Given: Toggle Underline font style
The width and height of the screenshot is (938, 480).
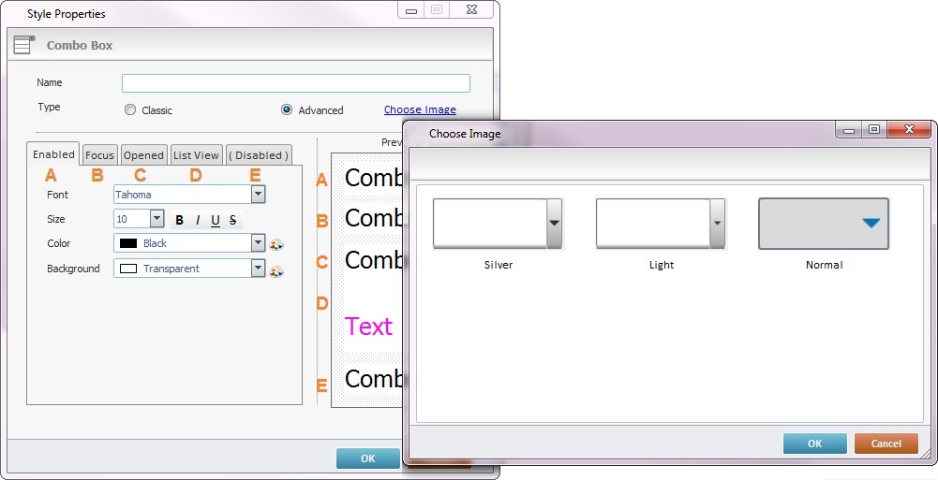Looking at the screenshot, I should [x=216, y=220].
